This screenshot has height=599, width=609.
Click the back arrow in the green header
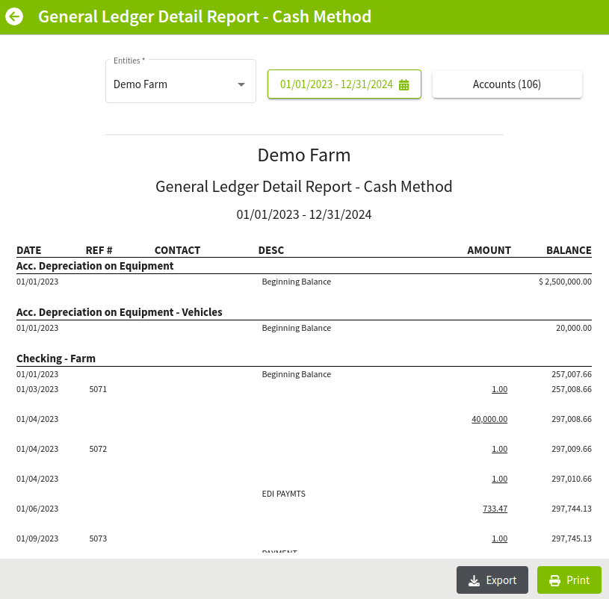pyautogui.click(x=15, y=16)
